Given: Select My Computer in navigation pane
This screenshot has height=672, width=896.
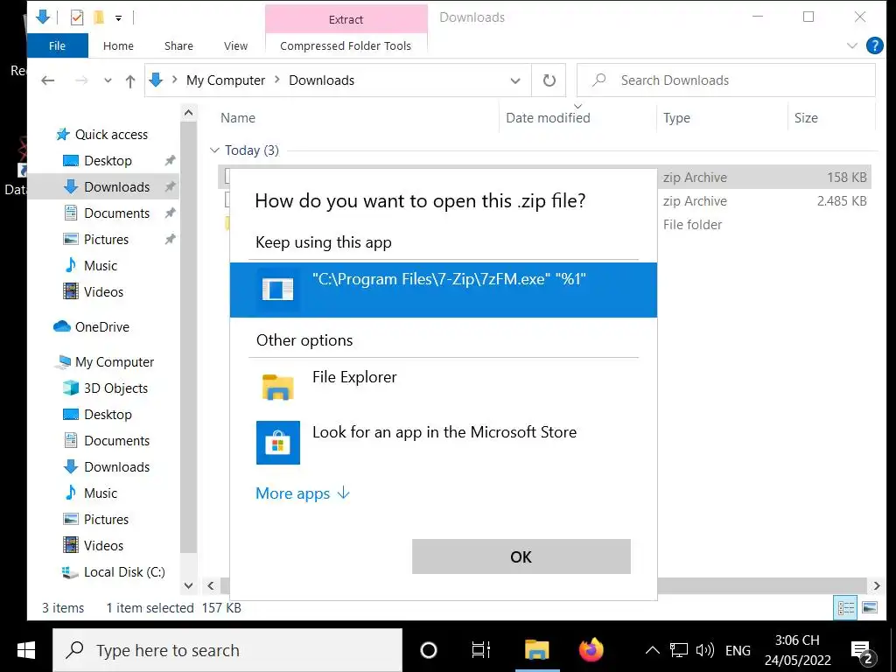Looking at the screenshot, I should tap(115, 362).
